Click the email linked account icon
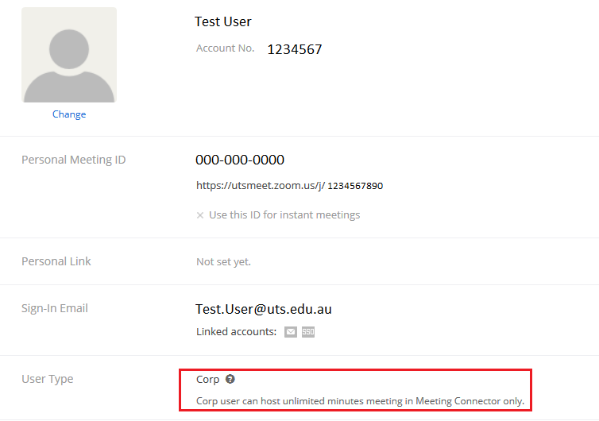 [291, 332]
